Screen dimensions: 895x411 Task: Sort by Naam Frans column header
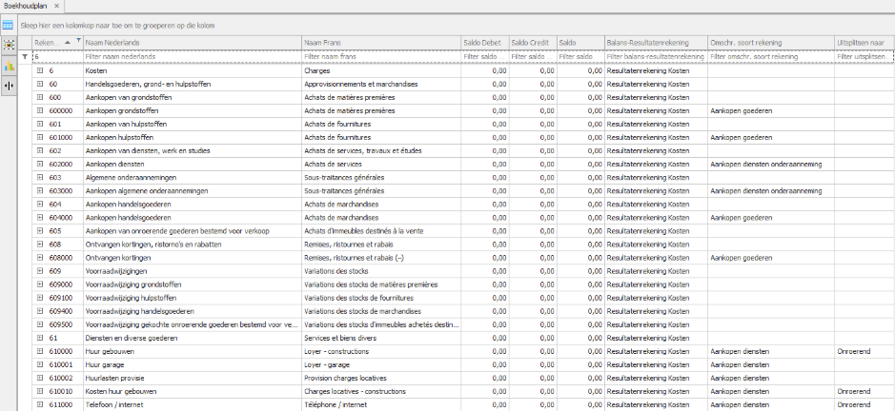click(x=381, y=43)
